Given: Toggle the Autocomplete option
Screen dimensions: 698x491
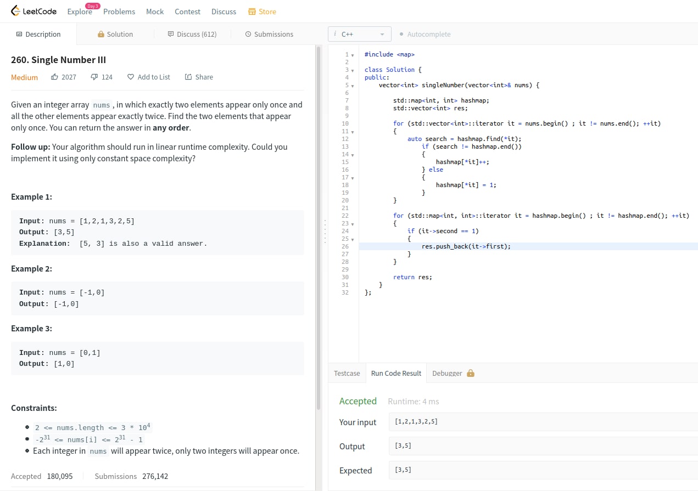Looking at the screenshot, I should [425, 34].
